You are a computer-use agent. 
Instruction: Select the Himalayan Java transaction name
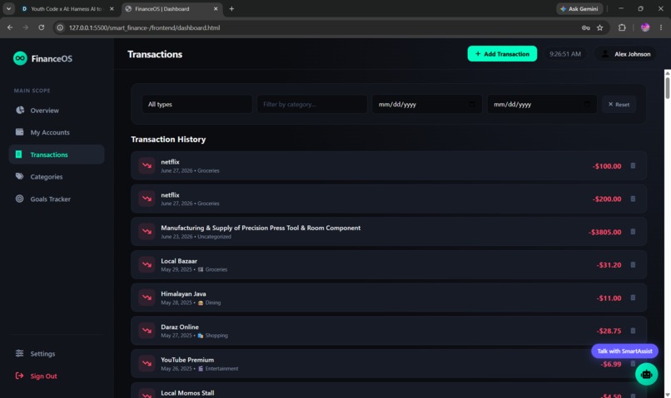(x=183, y=294)
